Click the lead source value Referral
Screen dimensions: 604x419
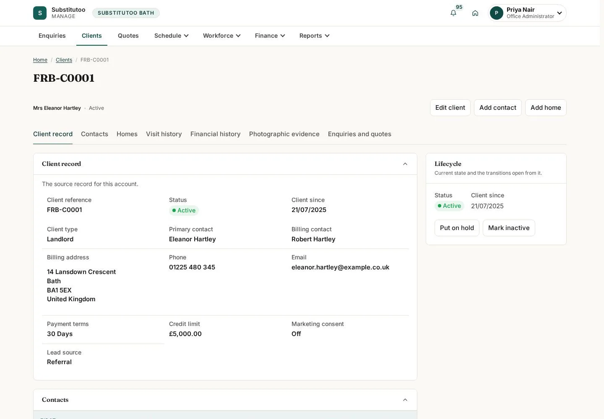59,362
